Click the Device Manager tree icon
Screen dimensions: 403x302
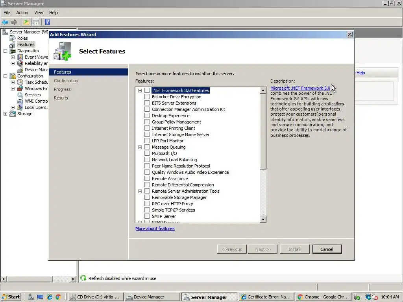(x=20, y=70)
